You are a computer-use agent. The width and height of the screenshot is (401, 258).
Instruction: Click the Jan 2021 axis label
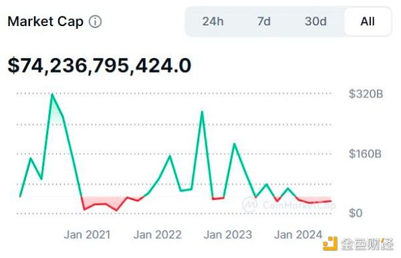click(87, 235)
